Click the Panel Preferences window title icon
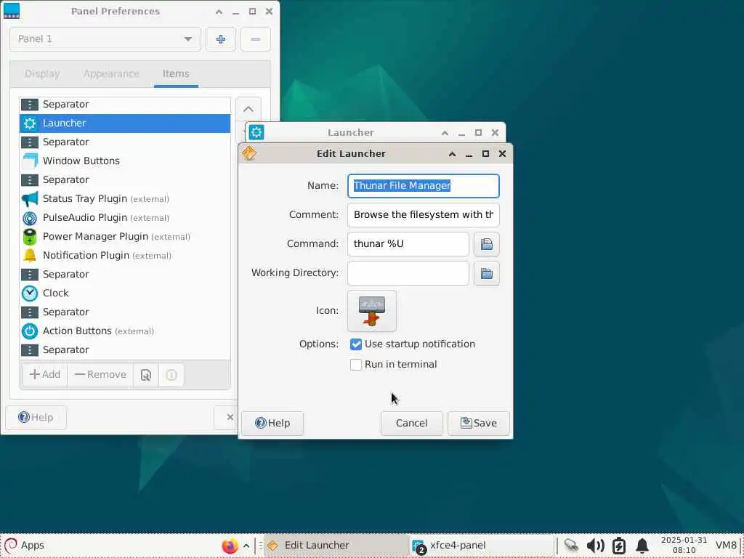The width and height of the screenshot is (744, 558). tap(12, 11)
